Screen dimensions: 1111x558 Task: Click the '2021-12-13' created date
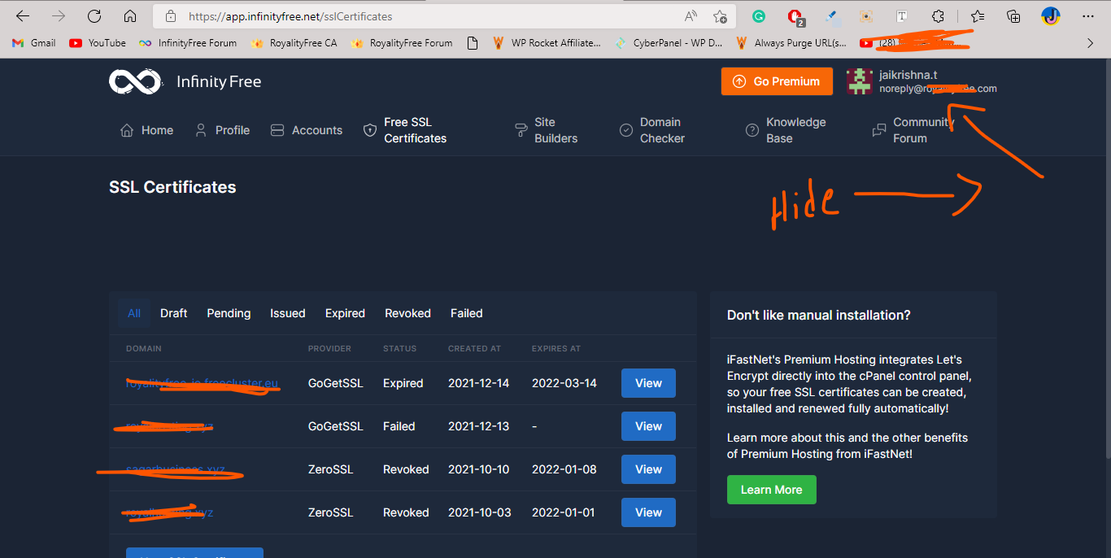(x=479, y=426)
